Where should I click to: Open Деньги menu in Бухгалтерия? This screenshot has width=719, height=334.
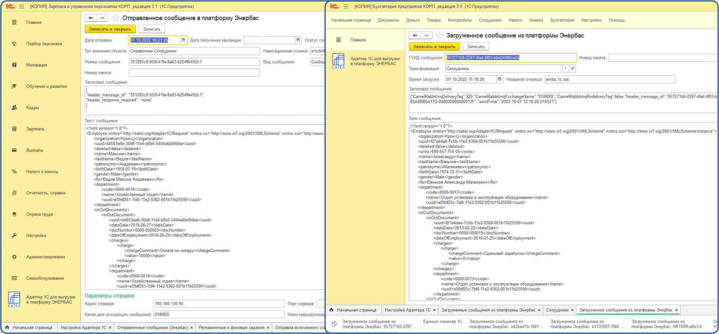click(x=413, y=20)
